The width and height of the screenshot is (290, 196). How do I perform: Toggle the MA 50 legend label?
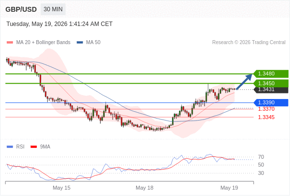[x=93, y=43]
